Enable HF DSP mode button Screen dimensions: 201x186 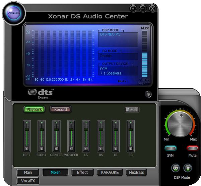188,168
